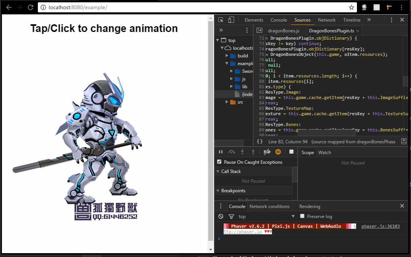The height and width of the screenshot is (257, 411).
Task: Collapse the Breakpoints section
Action: coord(217,191)
